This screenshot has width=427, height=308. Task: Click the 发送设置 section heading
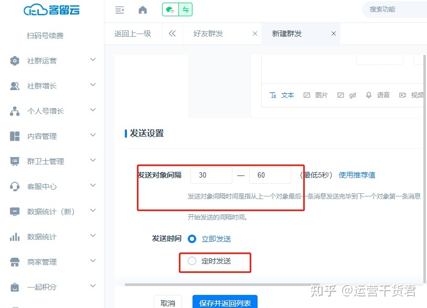tap(147, 133)
